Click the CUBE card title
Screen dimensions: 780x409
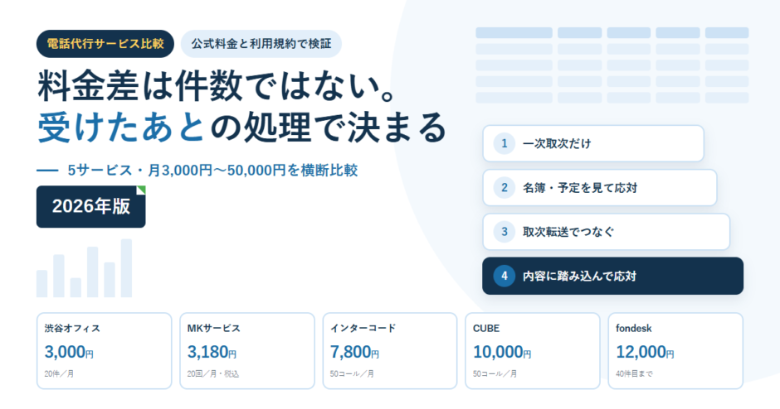point(486,328)
